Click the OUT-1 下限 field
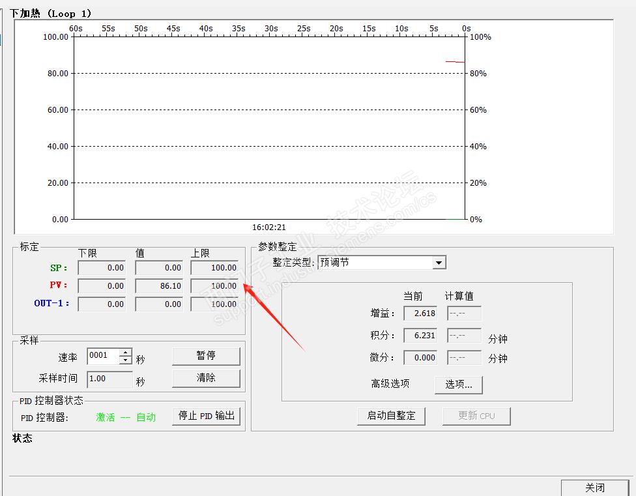 pos(102,304)
